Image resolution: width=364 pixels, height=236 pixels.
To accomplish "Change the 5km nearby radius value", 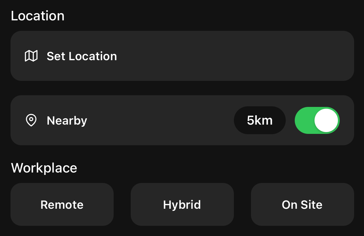I will pos(260,120).
